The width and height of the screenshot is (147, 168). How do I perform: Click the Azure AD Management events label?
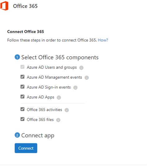54,77
